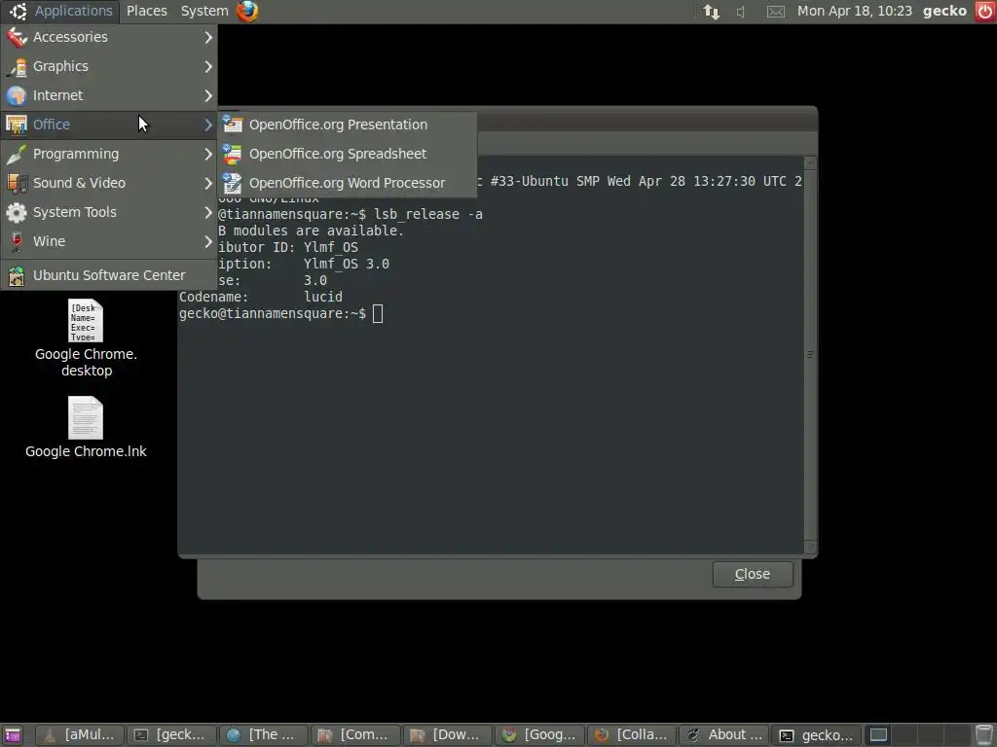Screen dimensions: 997x747
Task: Expand Programming using its arrow
Action: [208, 154]
